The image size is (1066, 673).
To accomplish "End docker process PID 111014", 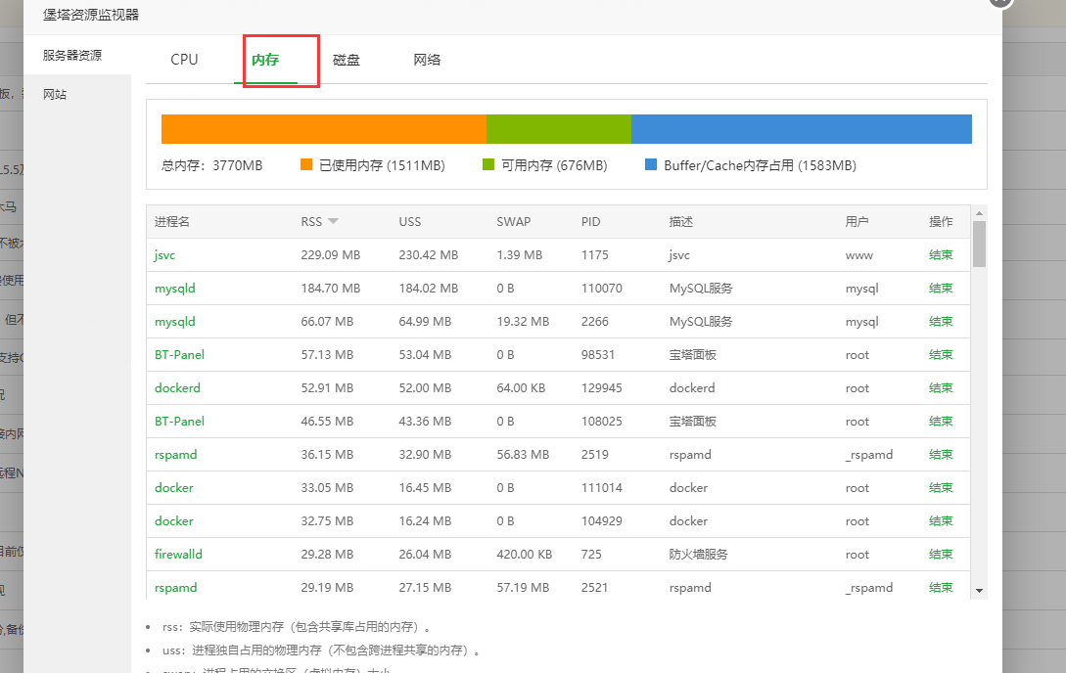I will pyautogui.click(x=941, y=487).
